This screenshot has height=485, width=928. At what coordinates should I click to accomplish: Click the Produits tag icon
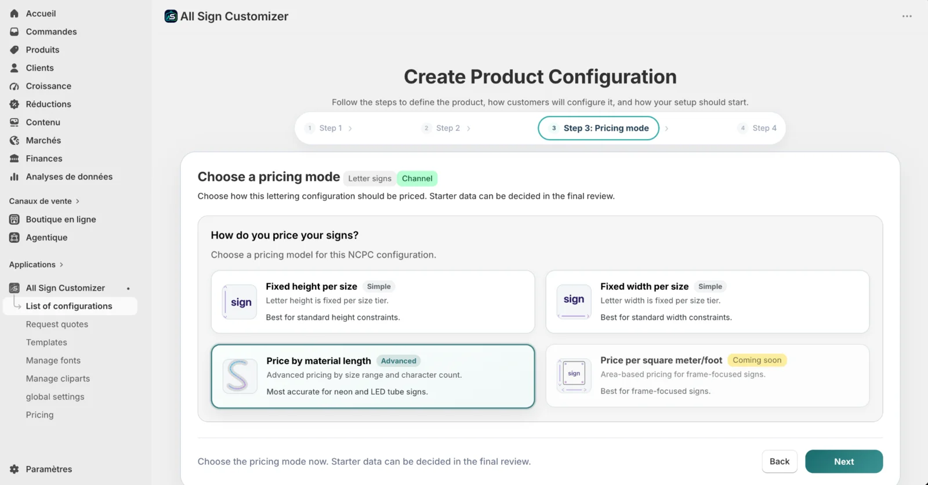14,50
